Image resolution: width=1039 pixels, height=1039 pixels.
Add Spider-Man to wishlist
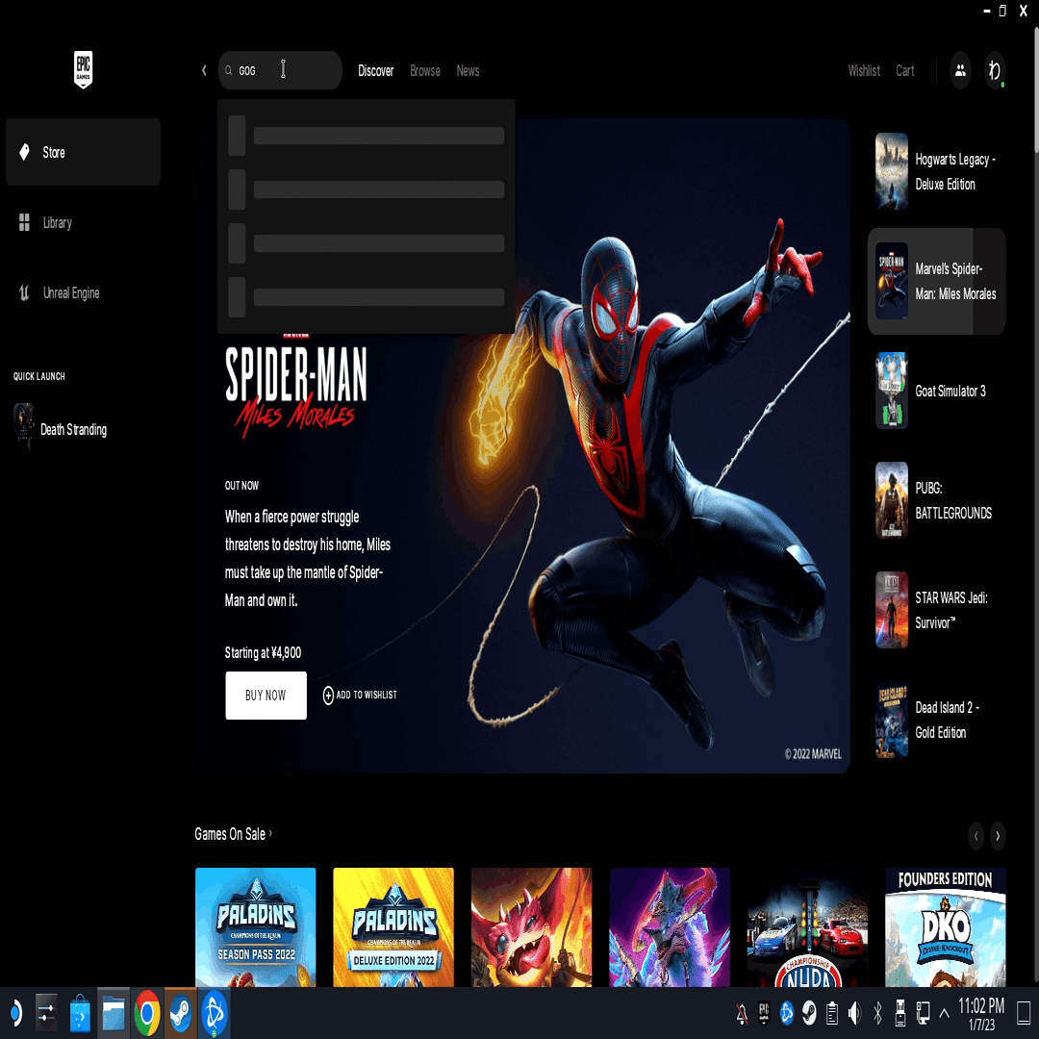(360, 696)
